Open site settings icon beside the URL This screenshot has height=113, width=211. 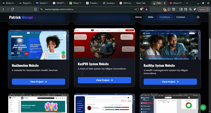42,9
